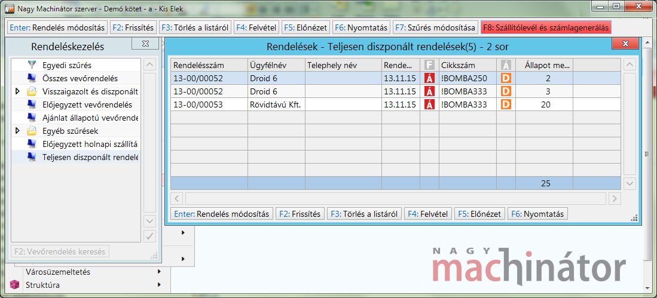Select Városüzemeltetés menu item
Viewport: 657px width, 298px height.
pos(58,272)
